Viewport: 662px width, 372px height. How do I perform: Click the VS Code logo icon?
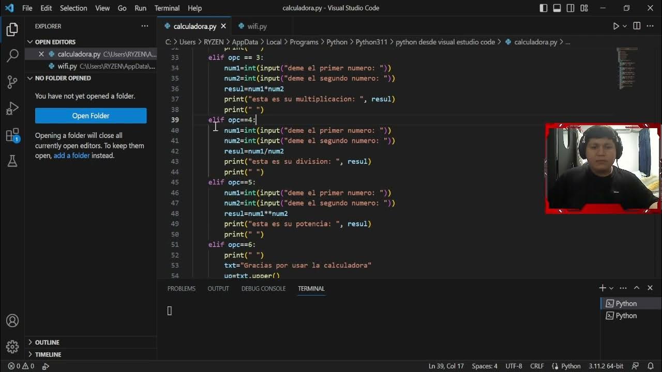coord(9,8)
